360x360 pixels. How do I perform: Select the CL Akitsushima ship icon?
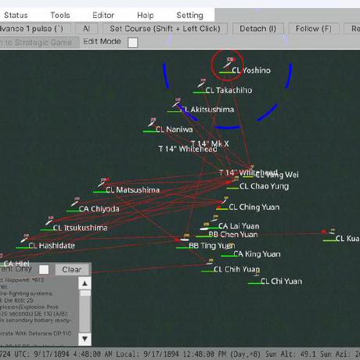point(176,103)
